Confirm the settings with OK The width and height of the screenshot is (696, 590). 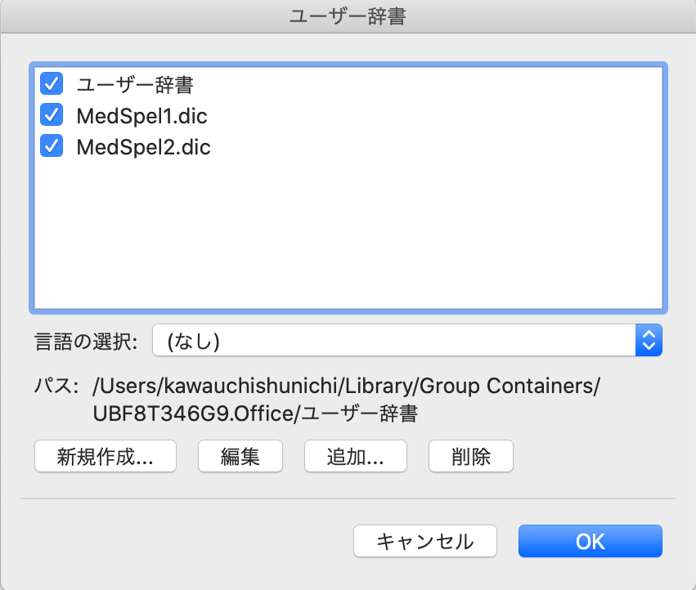tap(590, 541)
